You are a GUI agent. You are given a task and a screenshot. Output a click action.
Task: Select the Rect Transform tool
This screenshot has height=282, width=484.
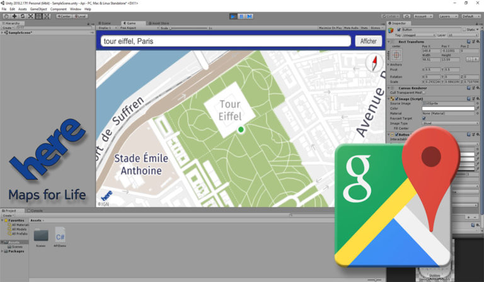tap(38, 16)
